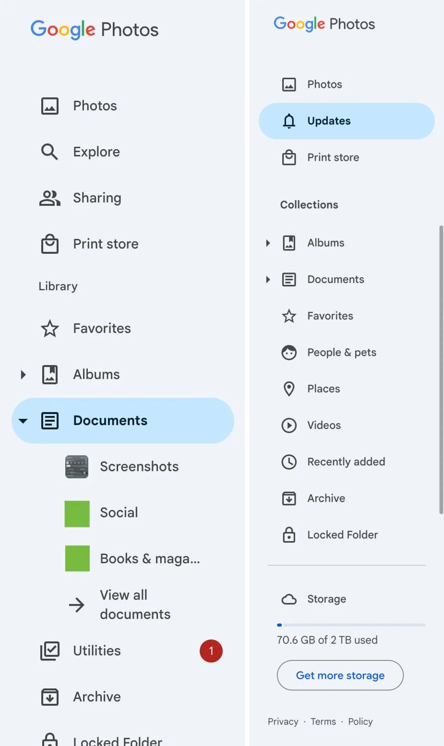Click the storage usage progress bar
This screenshot has width=444, height=746.
click(351, 625)
